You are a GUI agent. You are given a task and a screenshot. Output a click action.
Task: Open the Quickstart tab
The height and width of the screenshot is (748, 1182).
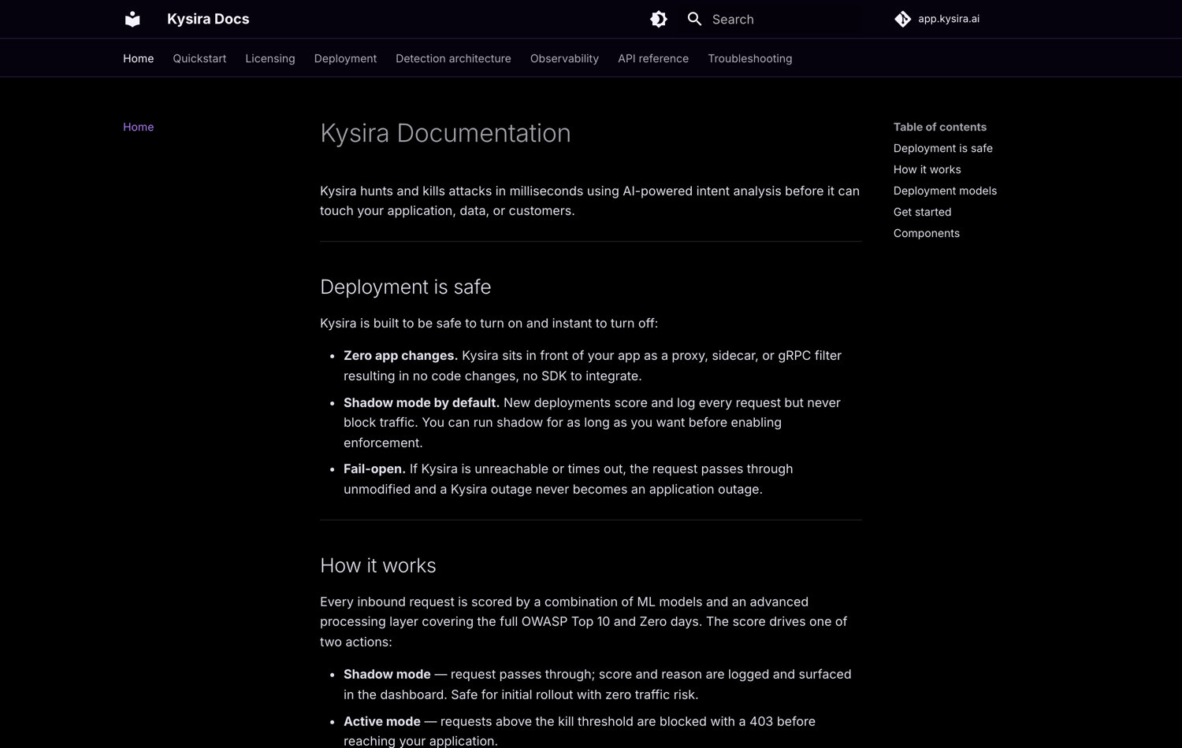pos(199,58)
